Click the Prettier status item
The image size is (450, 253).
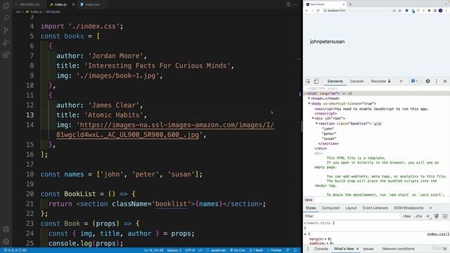(x=274, y=250)
